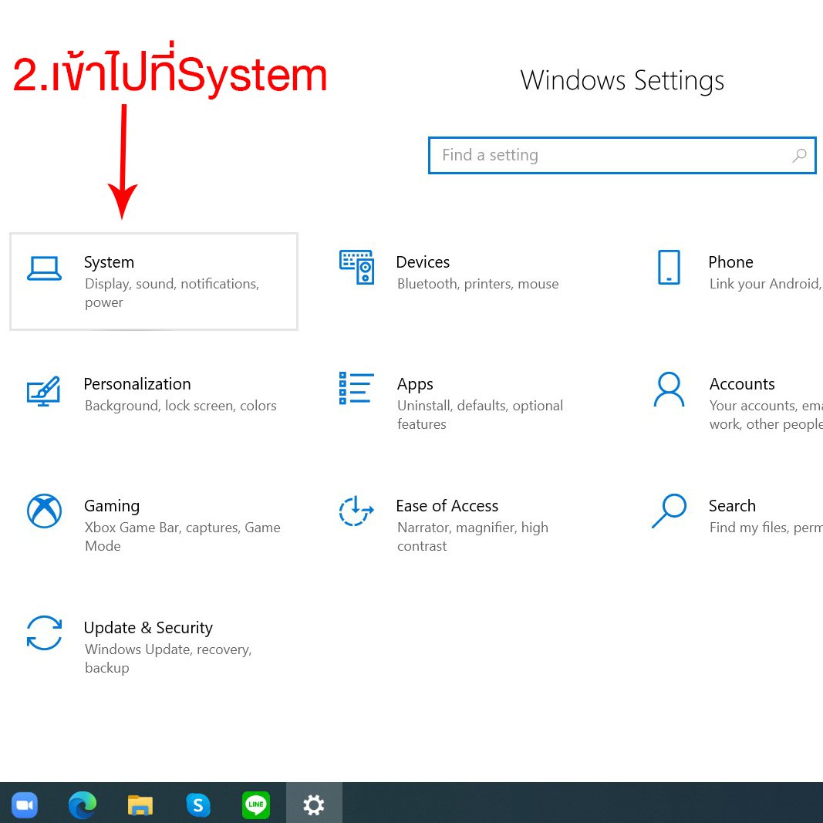
Task: Open the System settings label
Action: pyautogui.click(x=109, y=262)
